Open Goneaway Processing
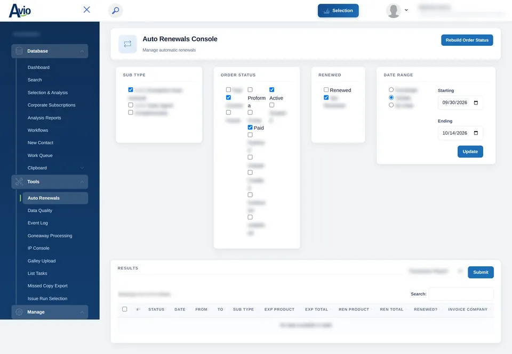Viewport: 512px width, 354px height. (x=50, y=236)
